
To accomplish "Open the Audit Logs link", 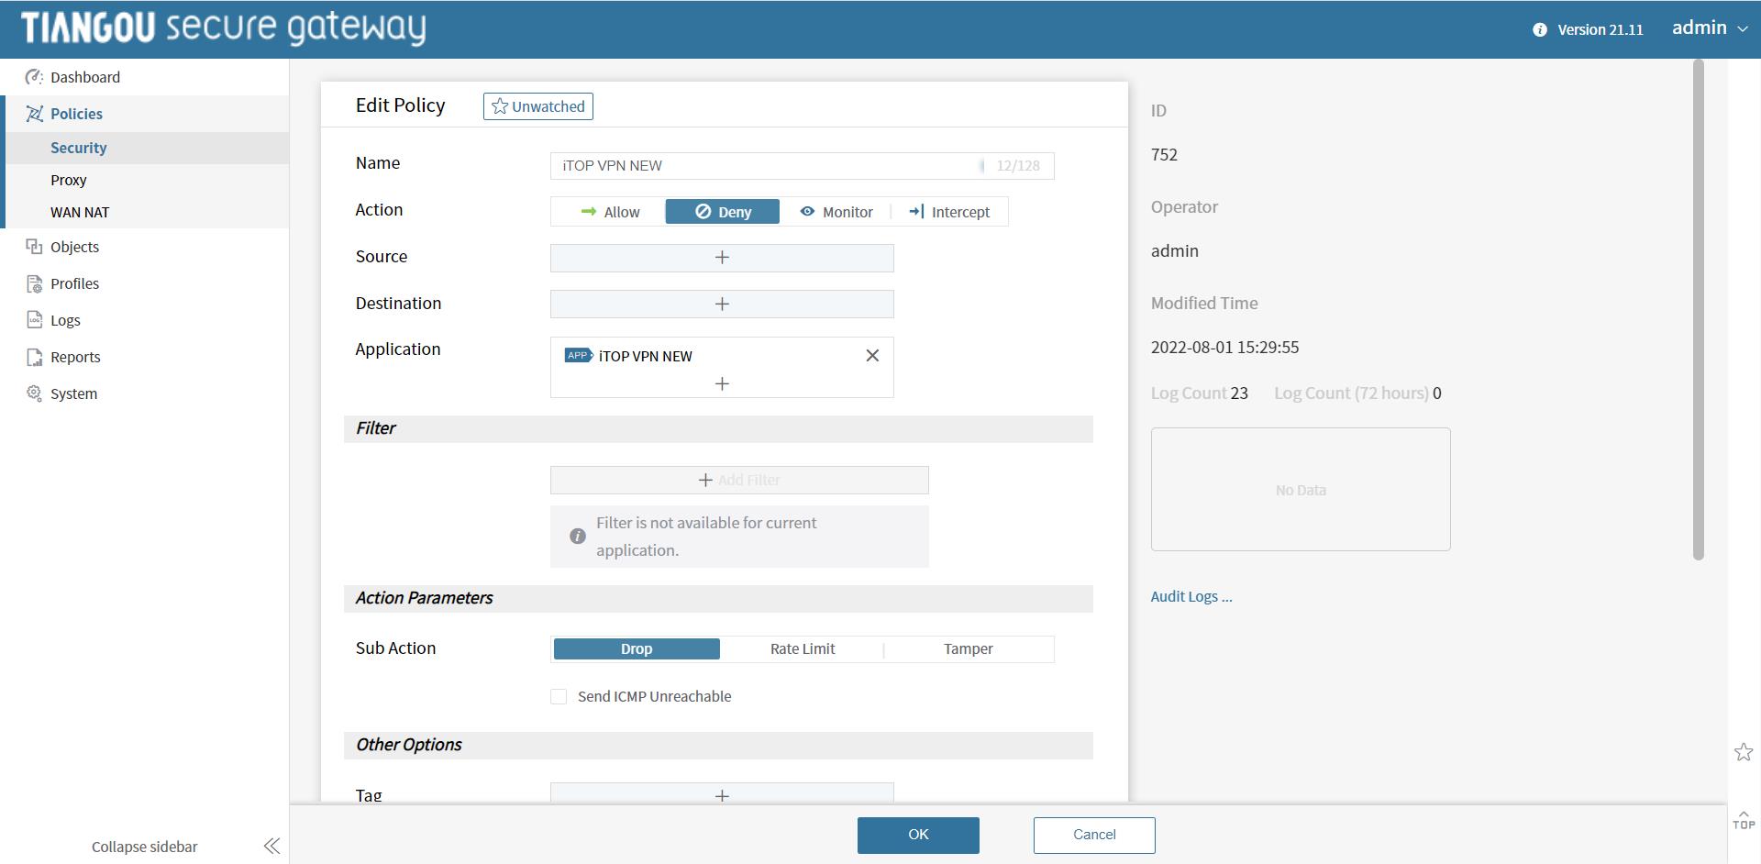I will [1191, 596].
